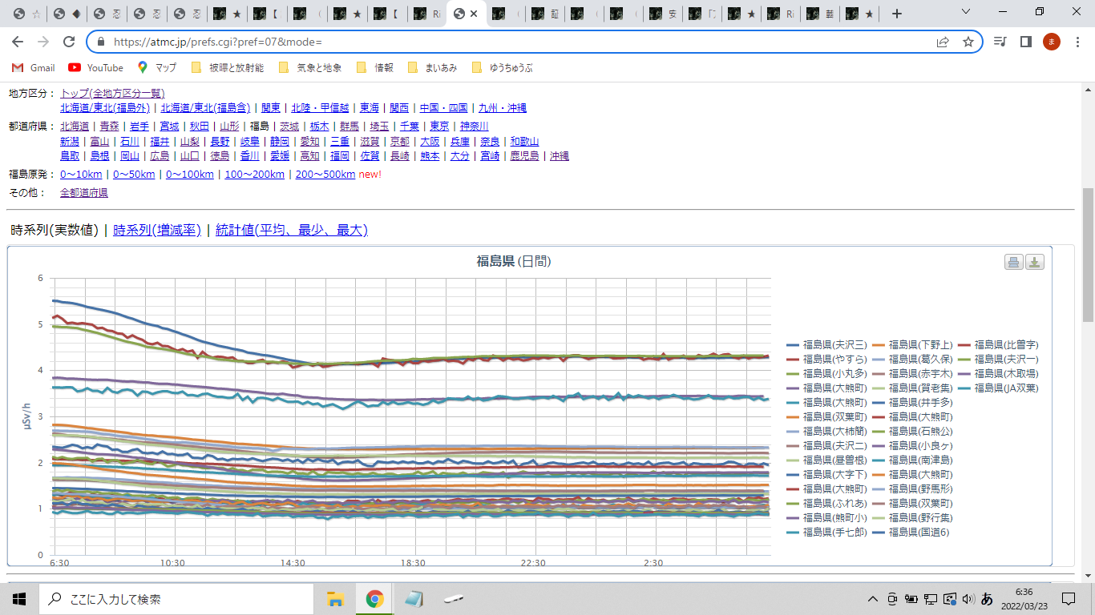Viewport: 1095px width, 615px height.
Task: Toggle 福島県(夫沢三) series in legend
Action: (827, 344)
